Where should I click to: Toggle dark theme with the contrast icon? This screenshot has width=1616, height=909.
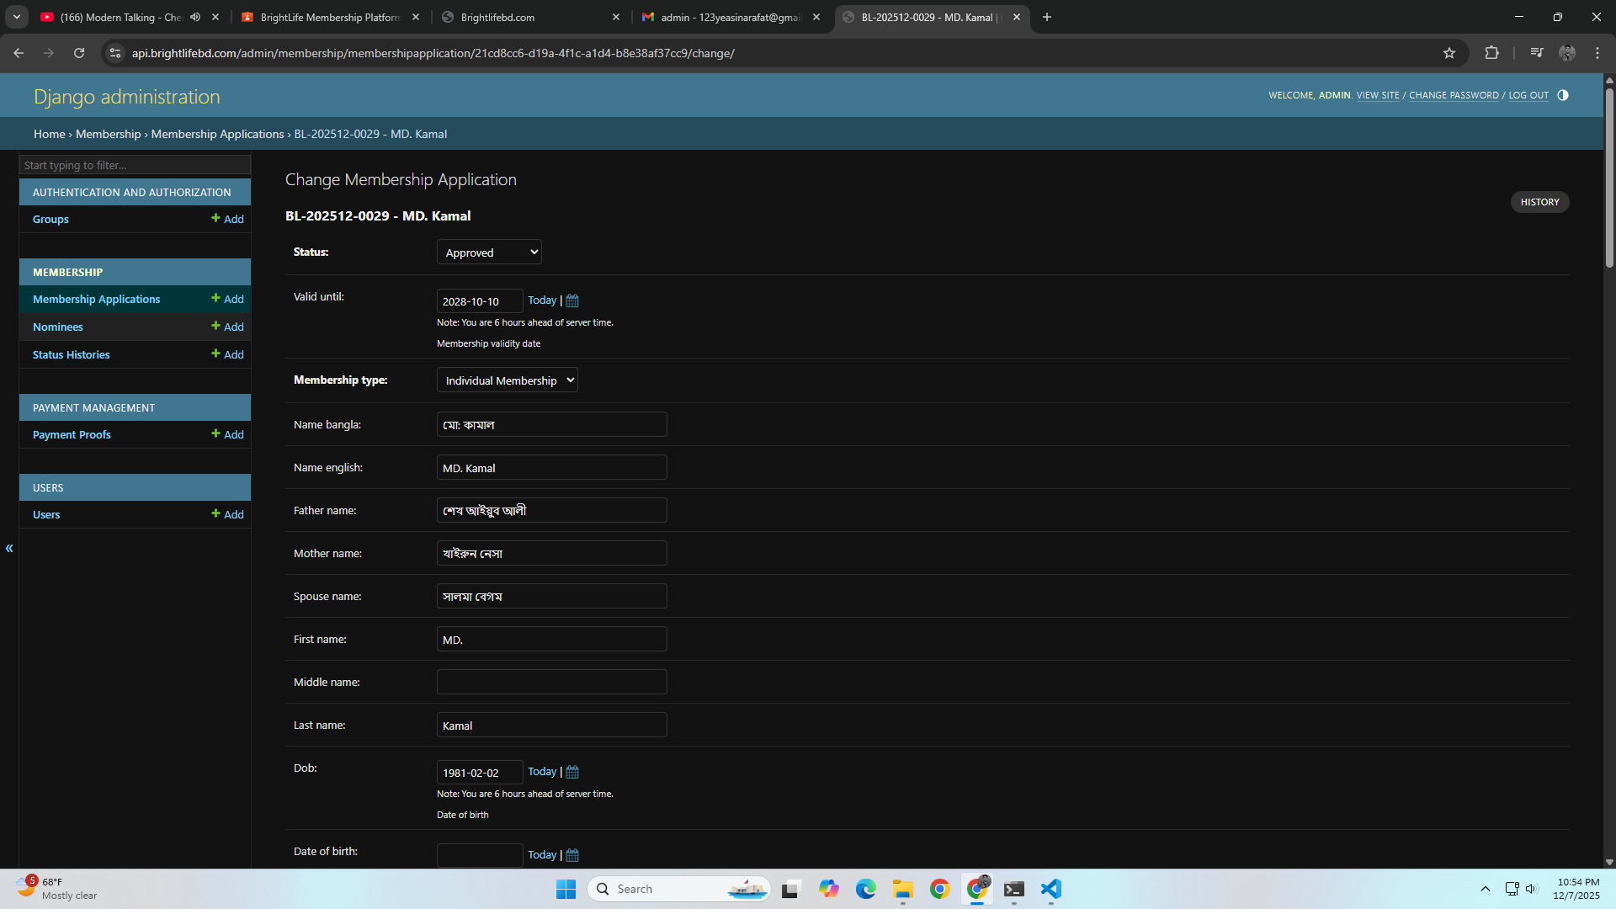pyautogui.click(x=1563, y=95)
